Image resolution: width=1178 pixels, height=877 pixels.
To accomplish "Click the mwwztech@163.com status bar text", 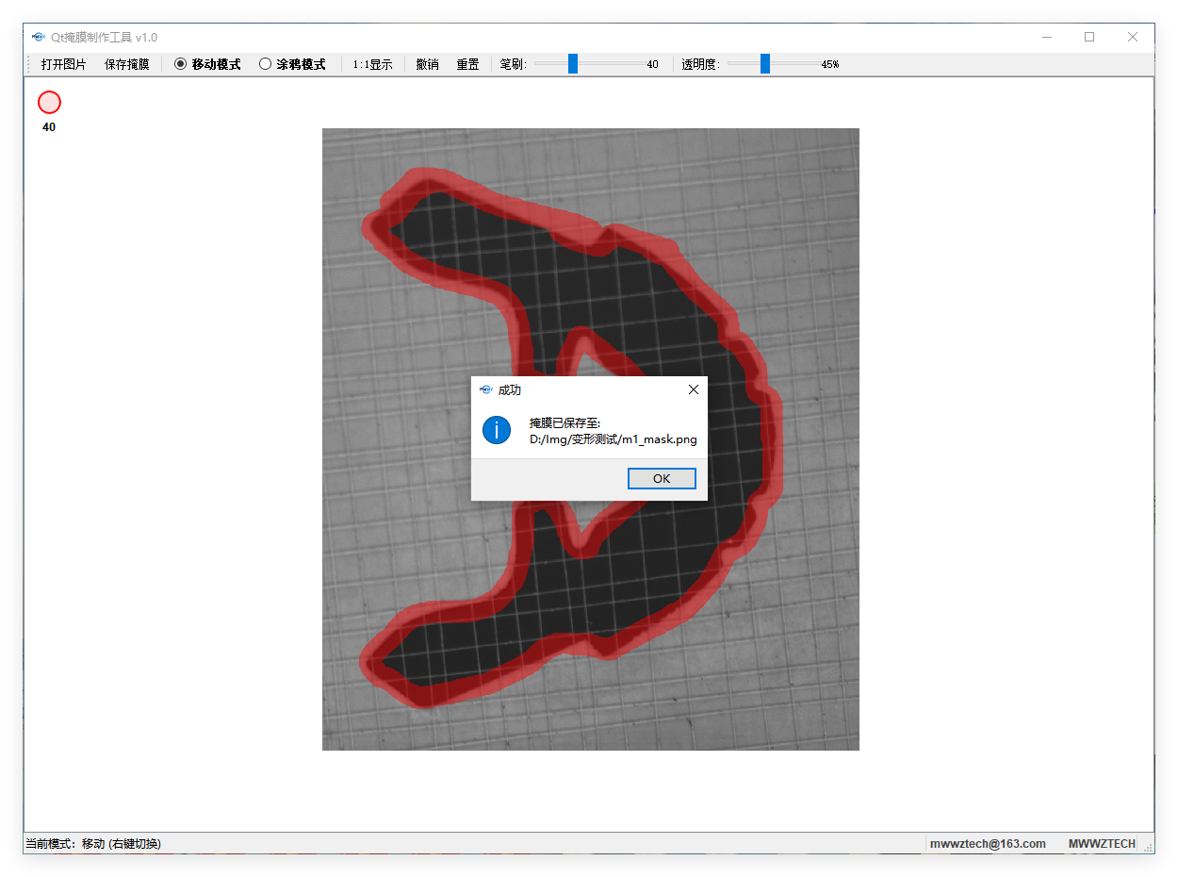I will (988, 843).
